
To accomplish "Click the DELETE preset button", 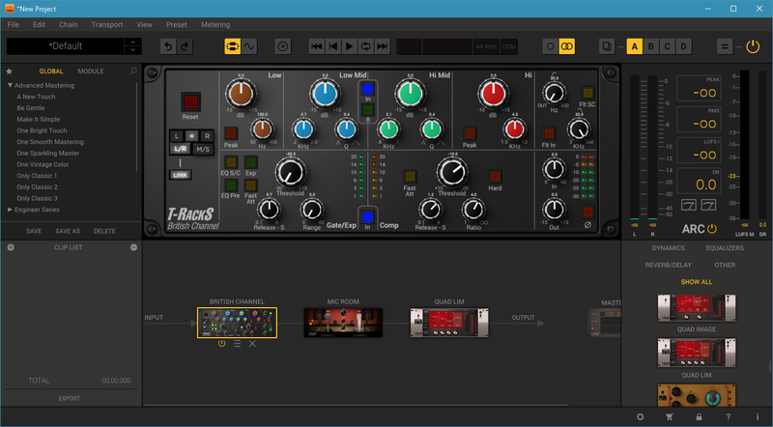I will pos(104,231).
